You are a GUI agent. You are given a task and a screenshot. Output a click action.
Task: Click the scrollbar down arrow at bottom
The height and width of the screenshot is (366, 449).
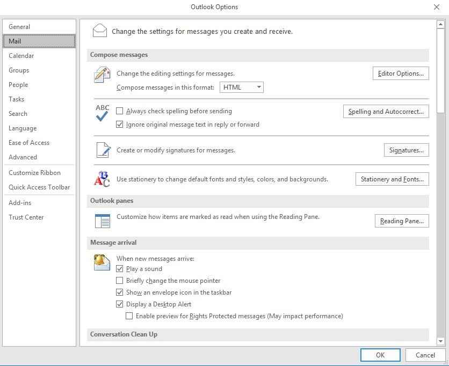(x=440, y=341)
